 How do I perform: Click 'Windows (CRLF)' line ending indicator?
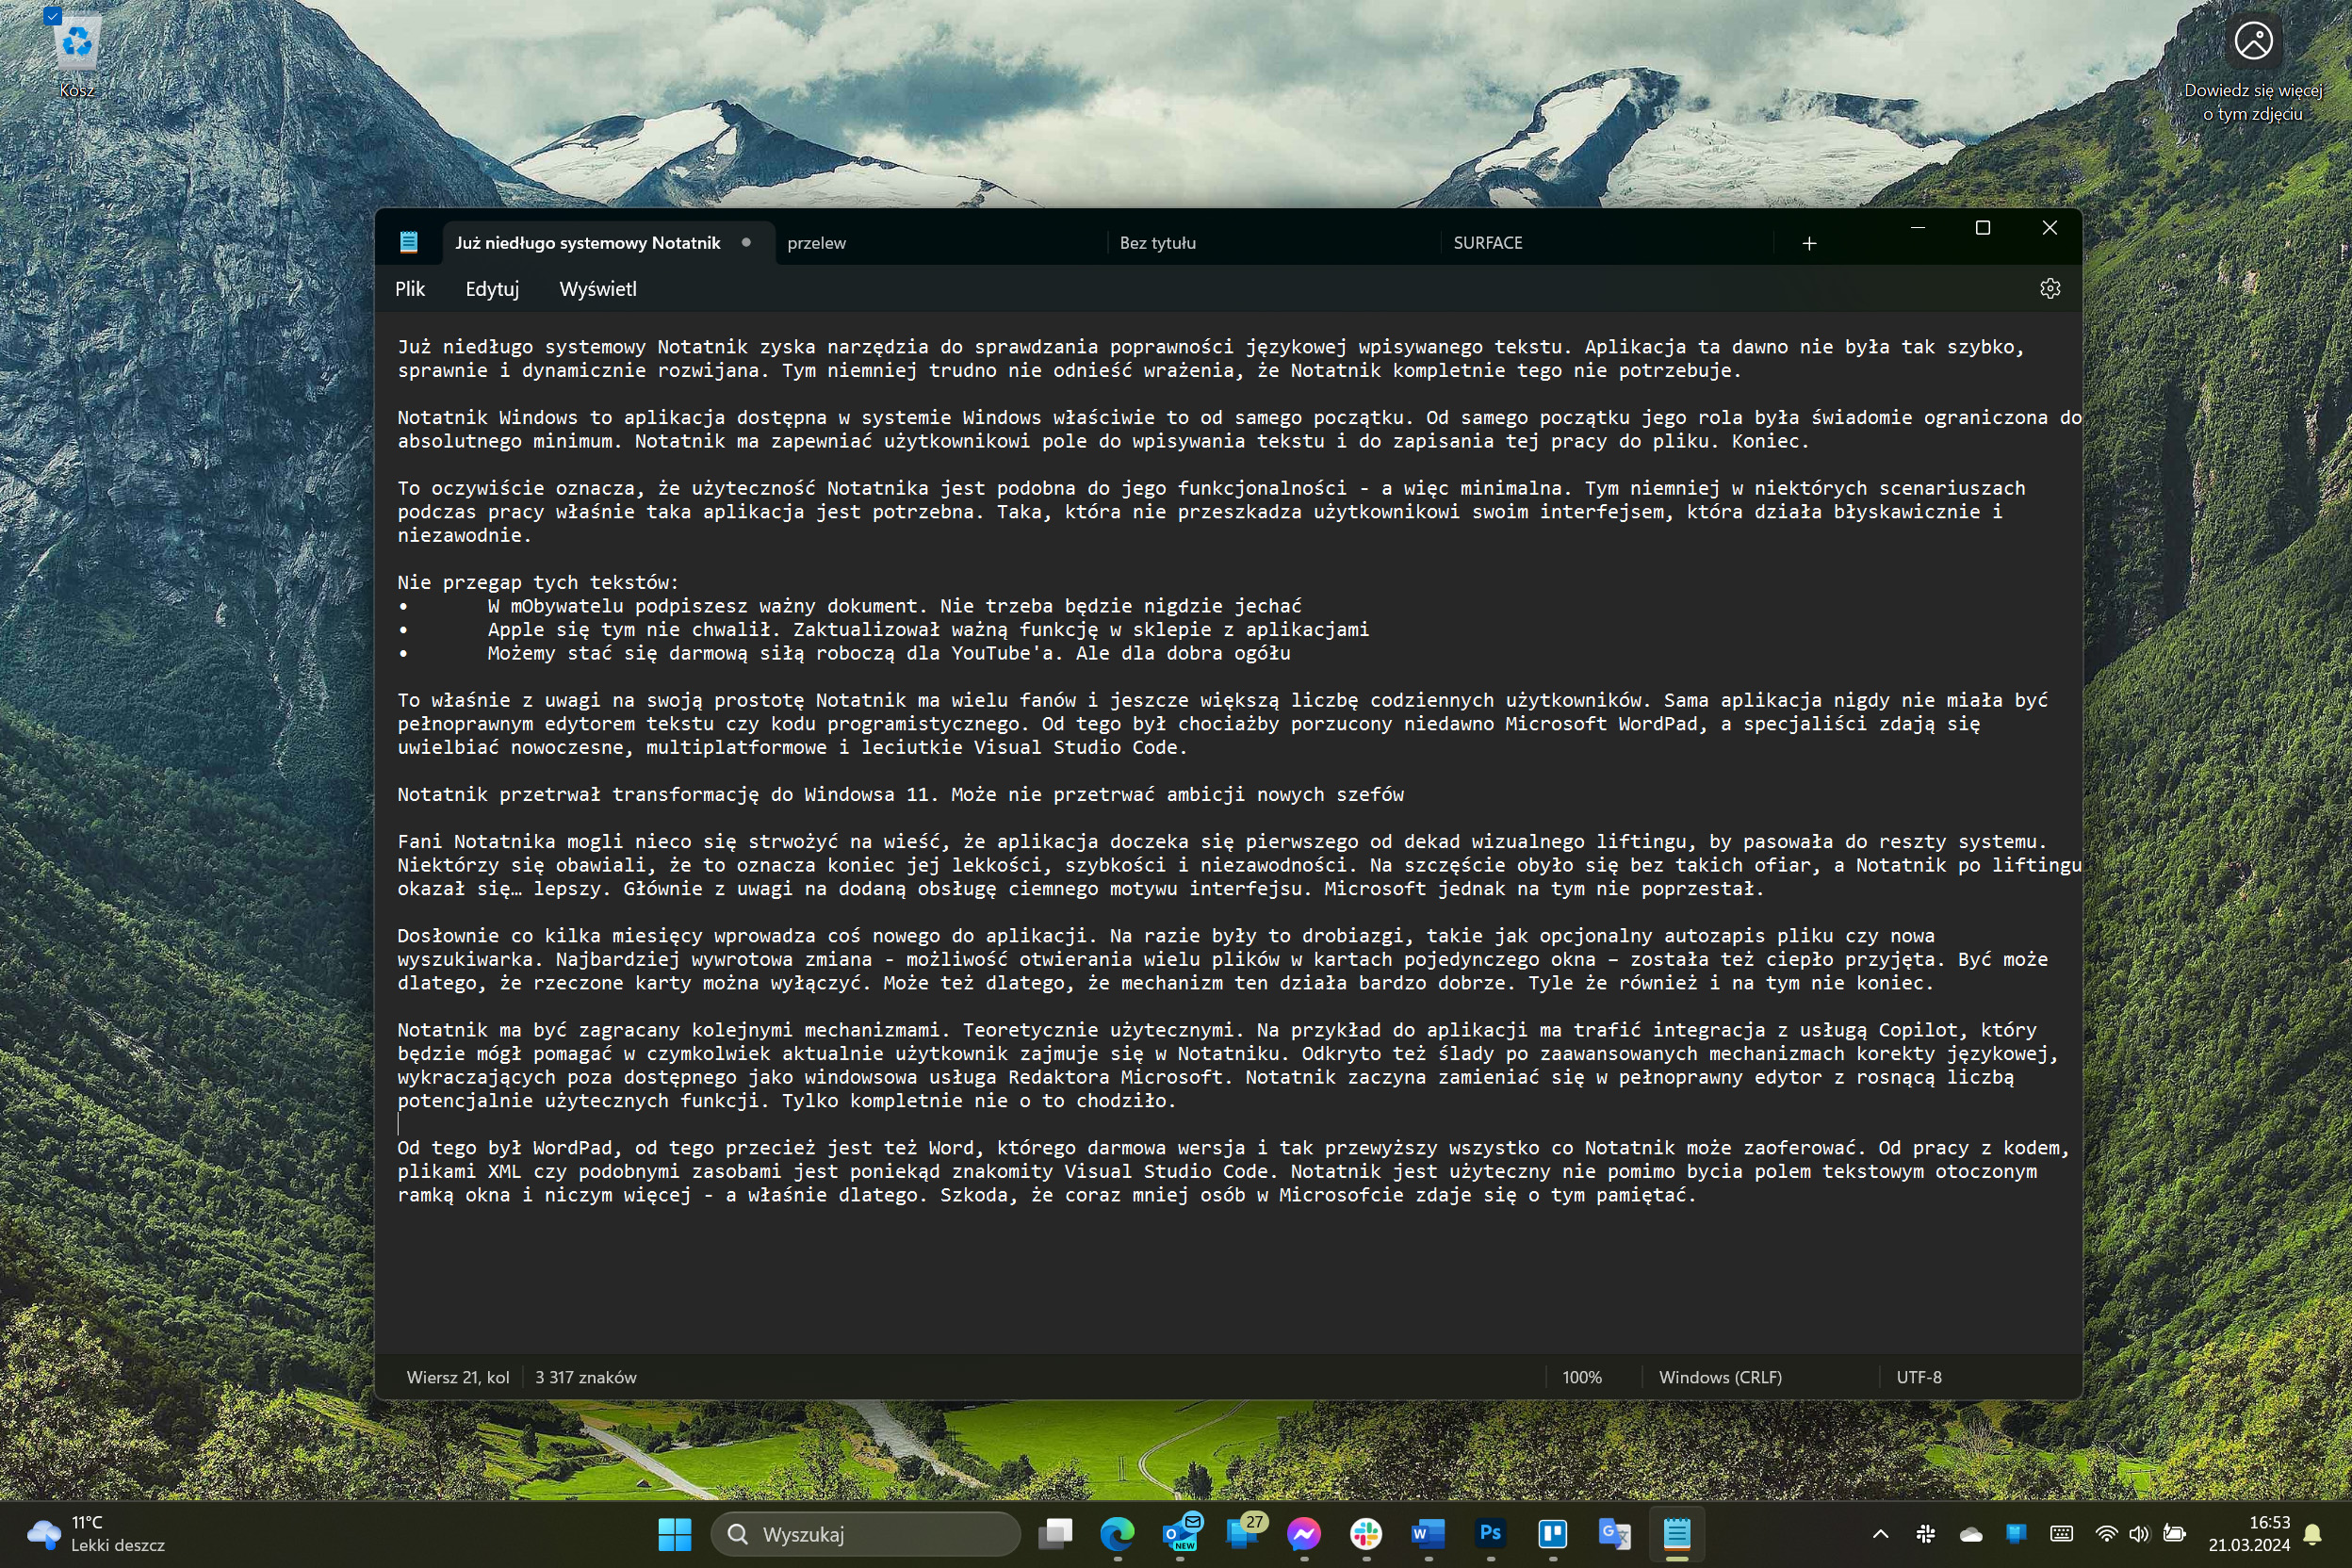[x=1720, y=1377]
